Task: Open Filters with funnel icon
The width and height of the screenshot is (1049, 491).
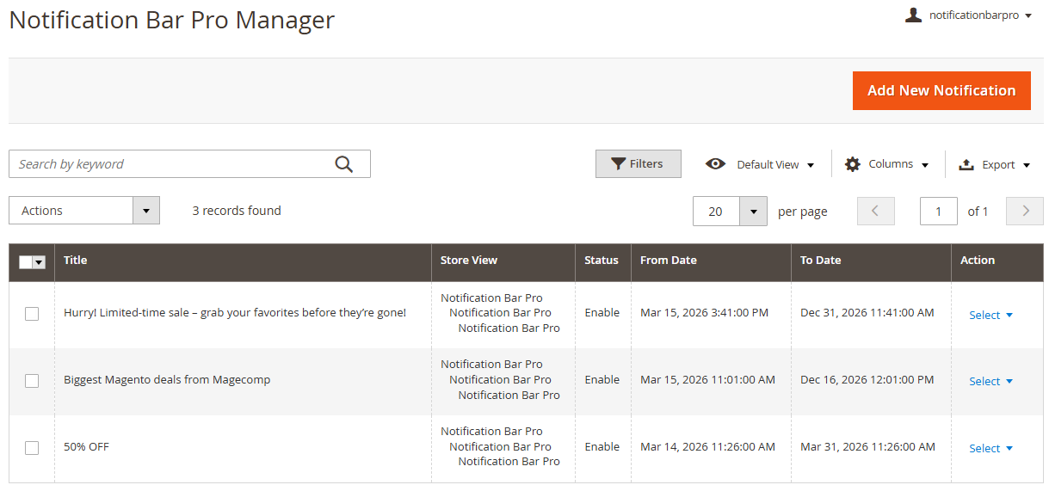Action: [x=638, y=164]
